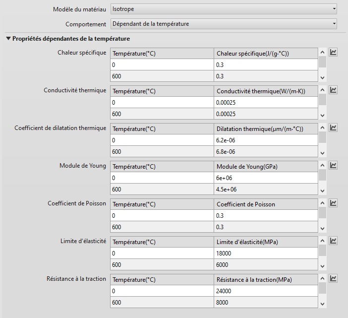The width and height of the screenshot is (348, 318).
Task: Open the Comportement dropdown
Action: 223,23
